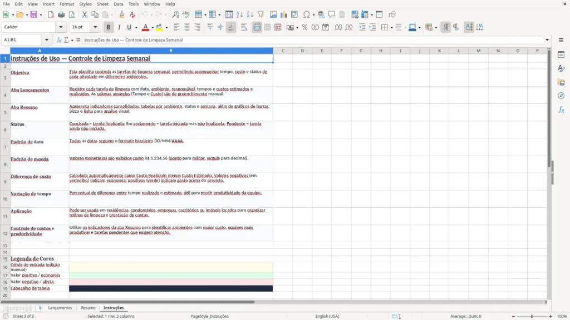Open sidebar Navigator compass icon

pos(561,96)
